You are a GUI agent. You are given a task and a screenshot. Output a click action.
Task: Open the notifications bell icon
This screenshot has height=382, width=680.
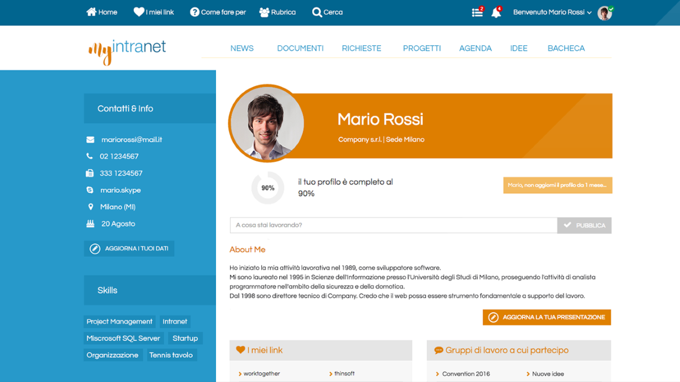(496, 11)
